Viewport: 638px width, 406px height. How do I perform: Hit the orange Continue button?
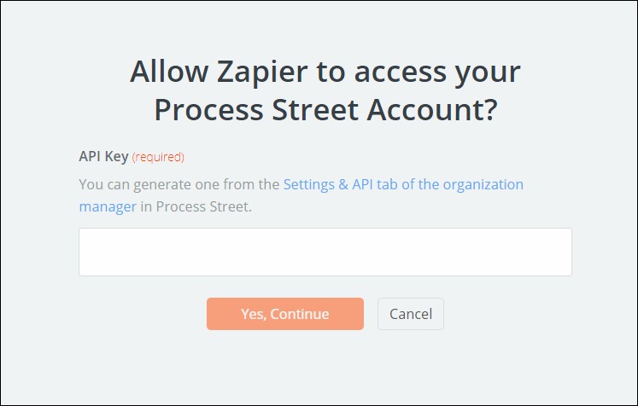(x=284, y=314)
